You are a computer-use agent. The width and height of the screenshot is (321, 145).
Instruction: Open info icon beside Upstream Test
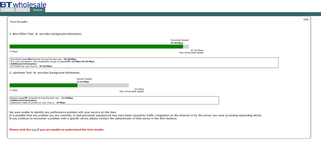pos(35,73)
